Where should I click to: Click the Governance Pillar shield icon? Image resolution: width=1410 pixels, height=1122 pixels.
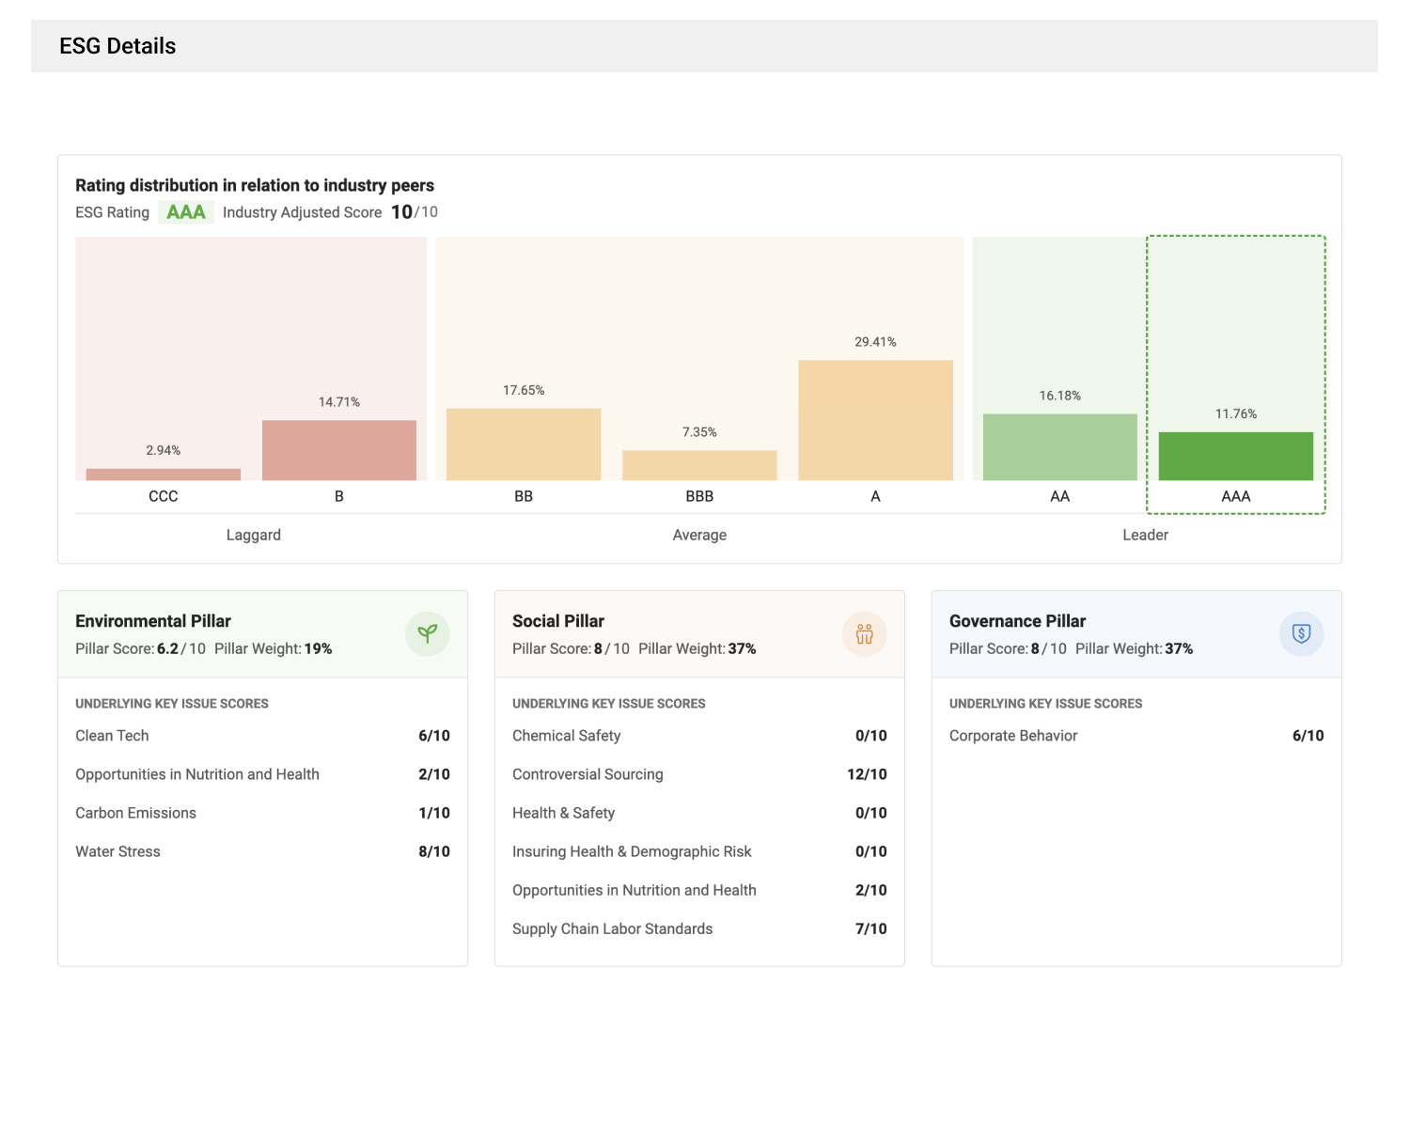pos(1301,634)
